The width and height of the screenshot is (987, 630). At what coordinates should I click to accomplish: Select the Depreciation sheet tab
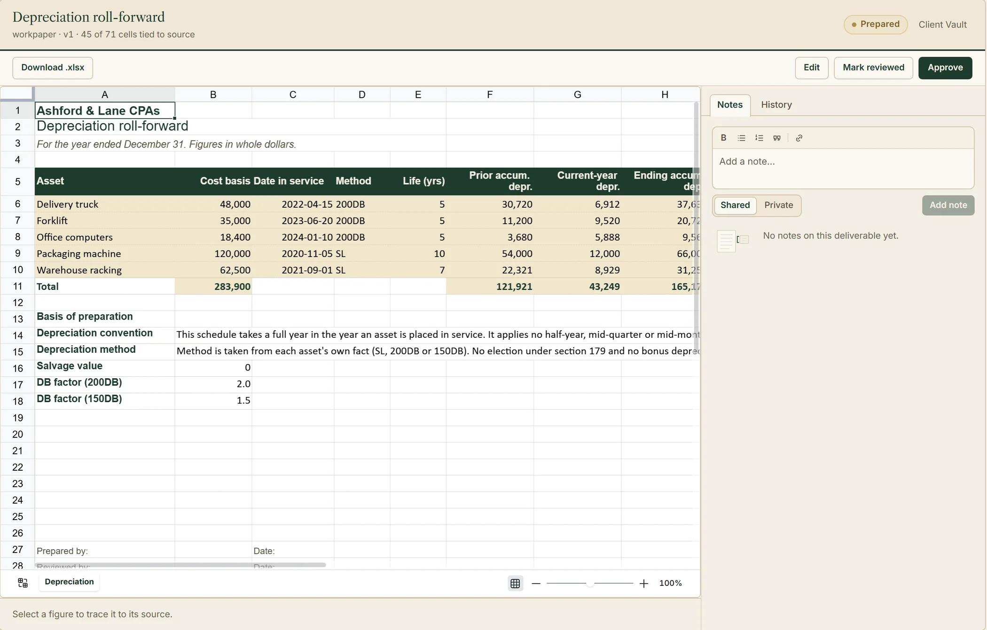pos(69,582)
